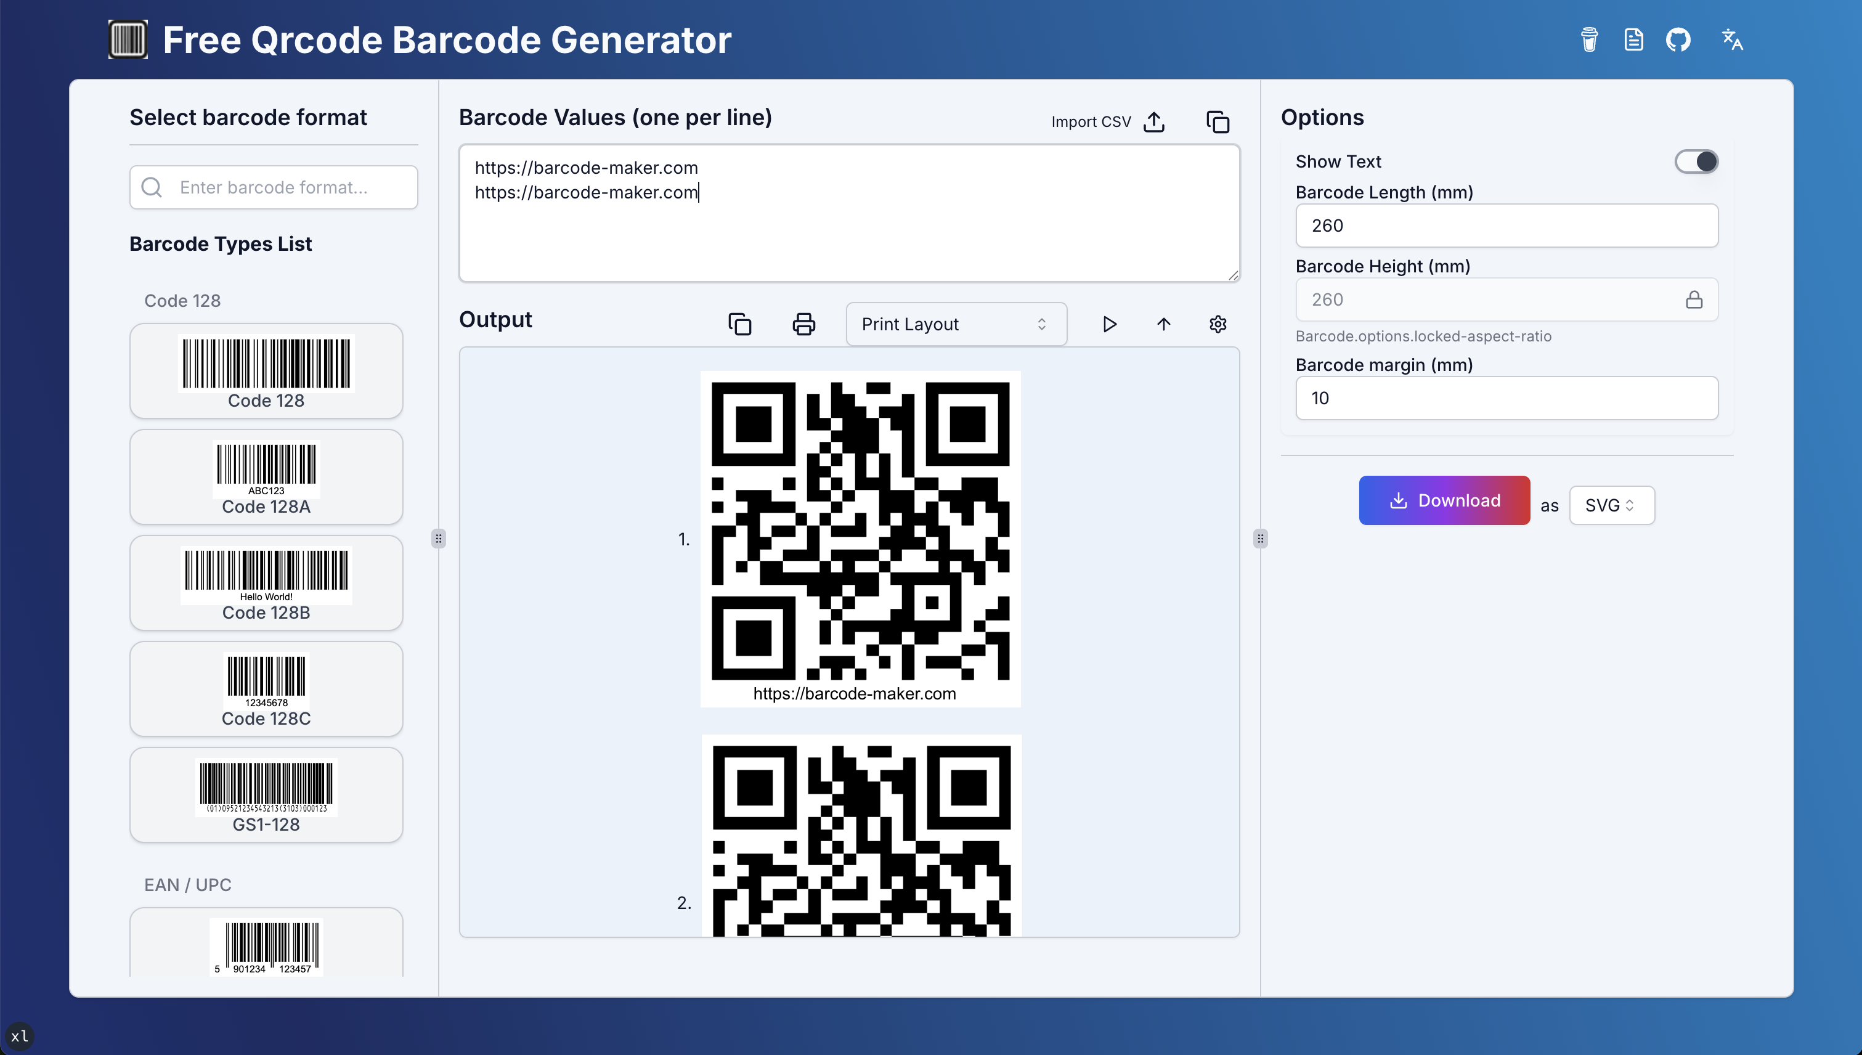
Task: Click the right panel resize handle
Action: coord(1260,539)
